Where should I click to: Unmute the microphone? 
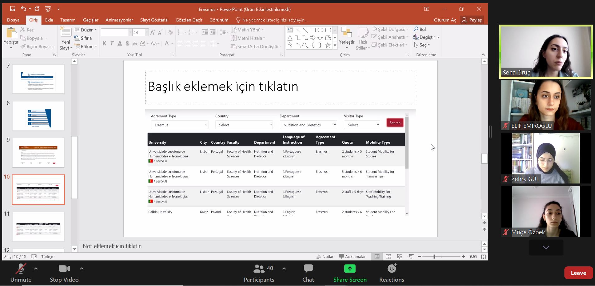(x=21, y=273)
